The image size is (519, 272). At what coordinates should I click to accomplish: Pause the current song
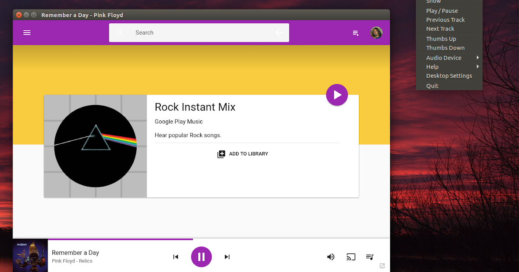[201, 257]
